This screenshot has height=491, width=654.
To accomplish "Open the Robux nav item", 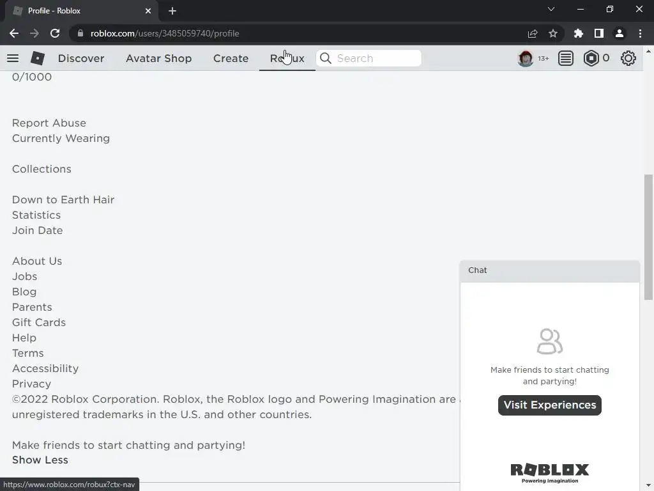I will [x=287, y=58].
